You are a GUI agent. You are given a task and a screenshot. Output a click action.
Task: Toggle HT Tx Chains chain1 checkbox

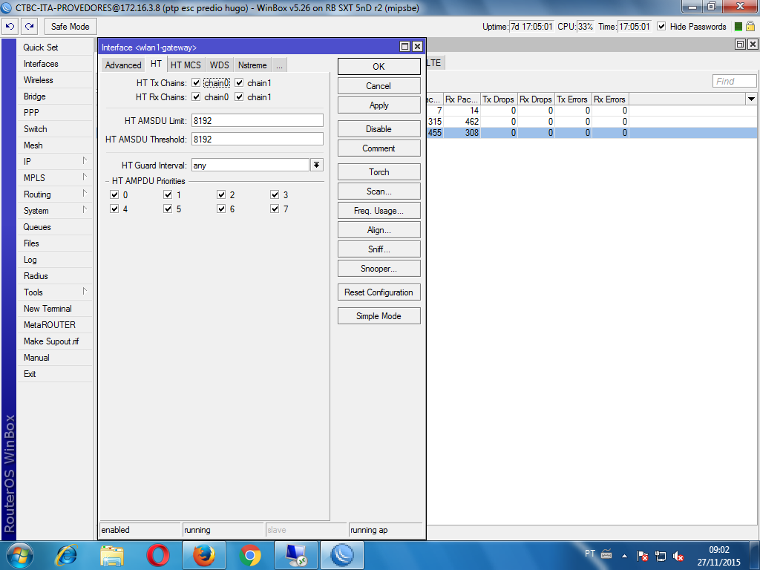pyautogui.click(x=239, y=83)
